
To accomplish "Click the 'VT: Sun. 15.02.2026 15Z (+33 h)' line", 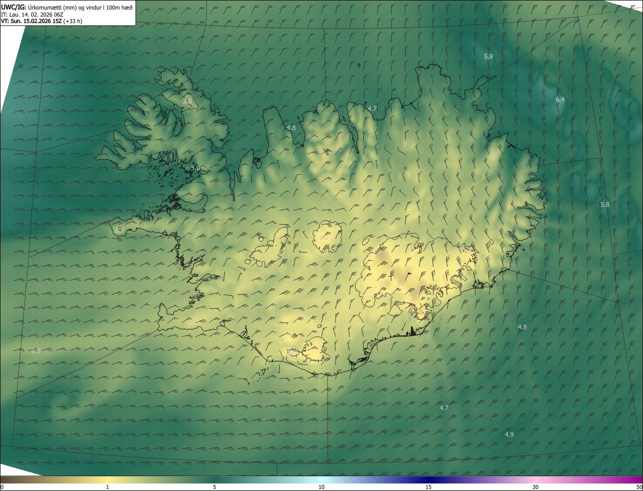I will coord(42,21).
